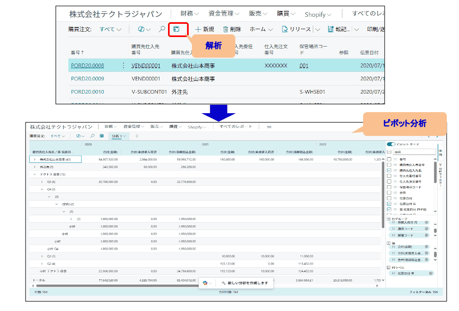Open purchase order PORD20.0008
This screenshot has width=459, height=311.
[x=87, y=66]
